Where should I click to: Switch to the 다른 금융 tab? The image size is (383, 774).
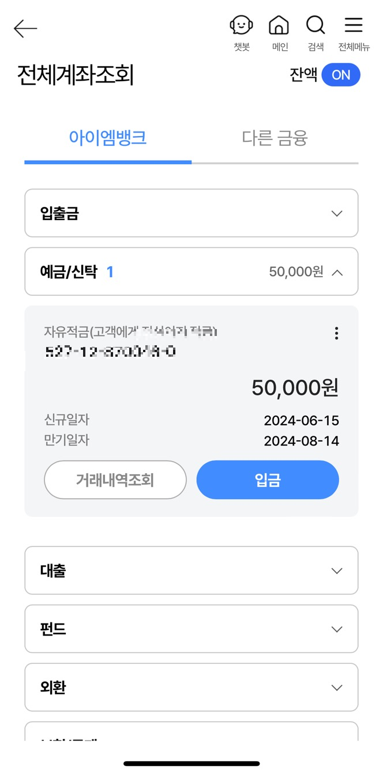coord(273,138)
